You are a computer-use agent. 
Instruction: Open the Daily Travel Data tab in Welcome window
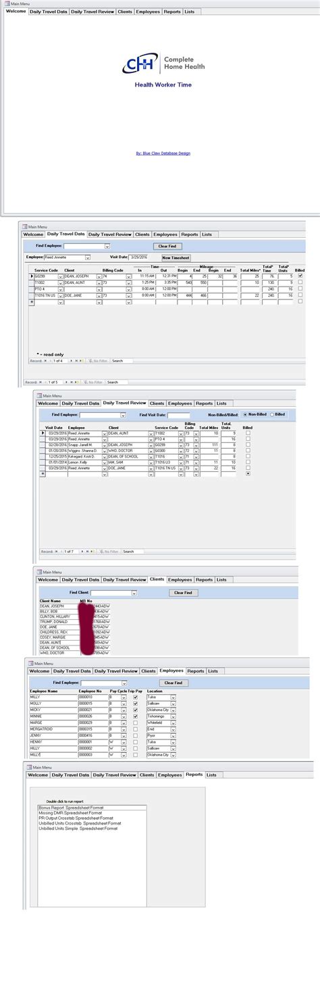coord(49,11)
